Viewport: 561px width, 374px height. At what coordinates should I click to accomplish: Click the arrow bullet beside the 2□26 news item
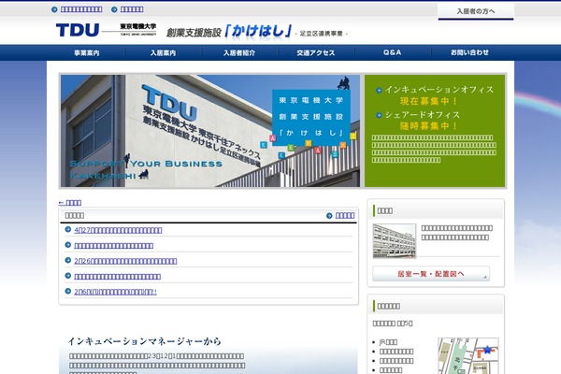click(x=68, y=260)
